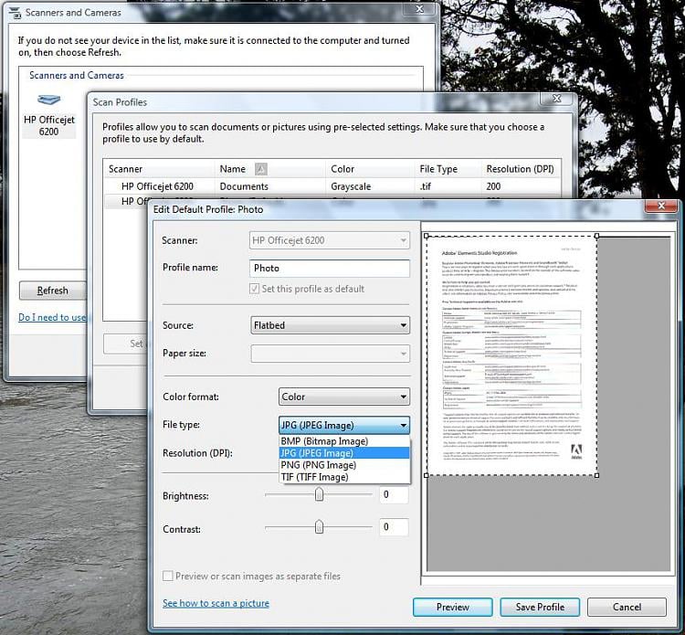Select the Documents profile row

[x=332, y=186]
